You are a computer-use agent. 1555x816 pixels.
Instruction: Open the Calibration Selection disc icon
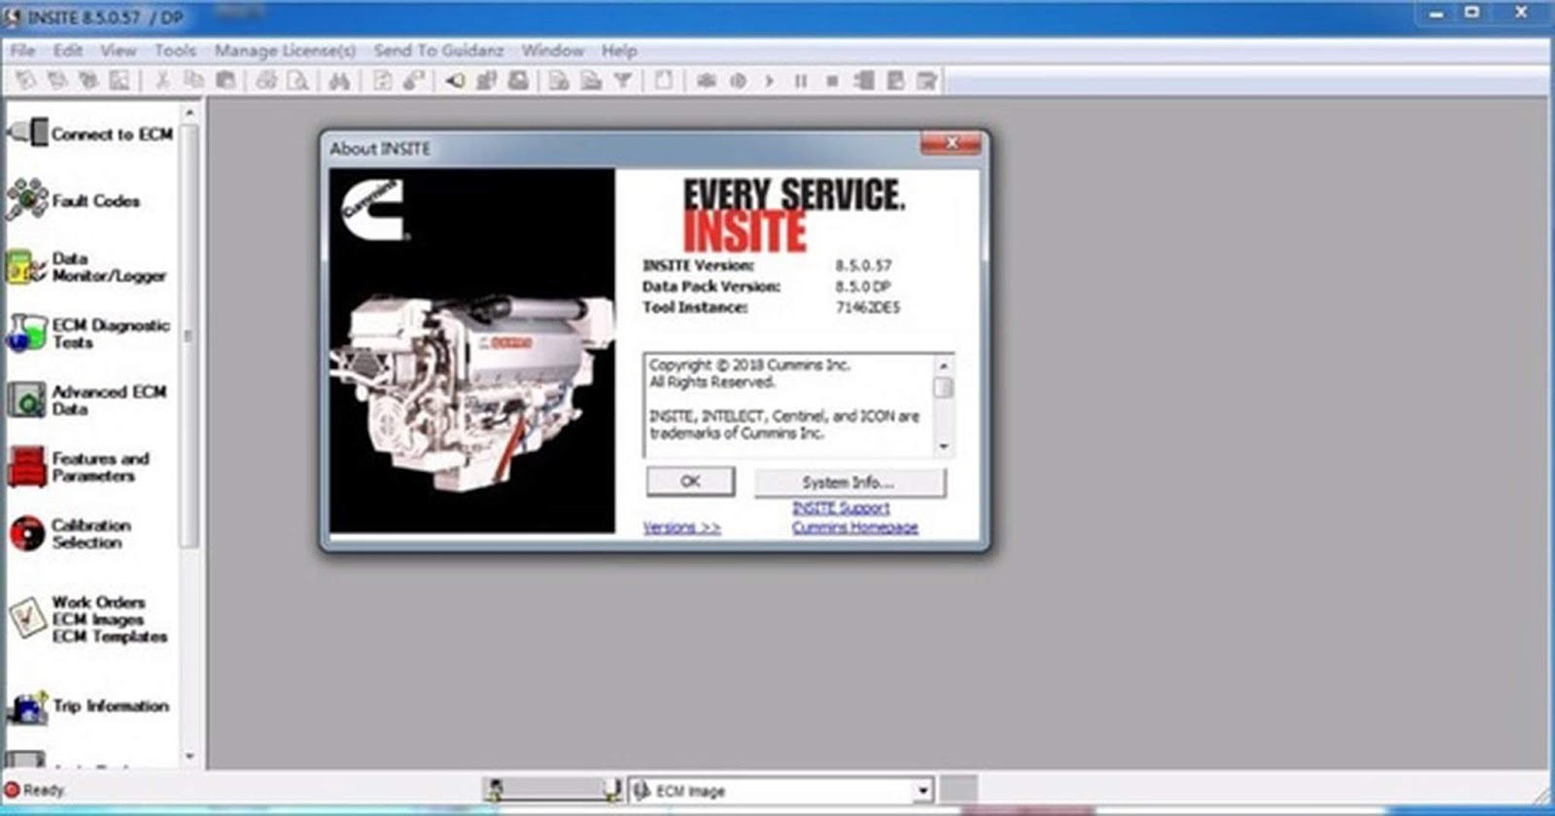click(x=27, y=533)
